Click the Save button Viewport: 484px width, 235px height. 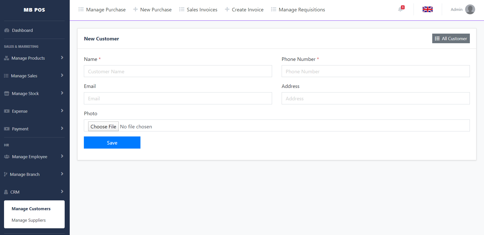[x=112, y=143]
